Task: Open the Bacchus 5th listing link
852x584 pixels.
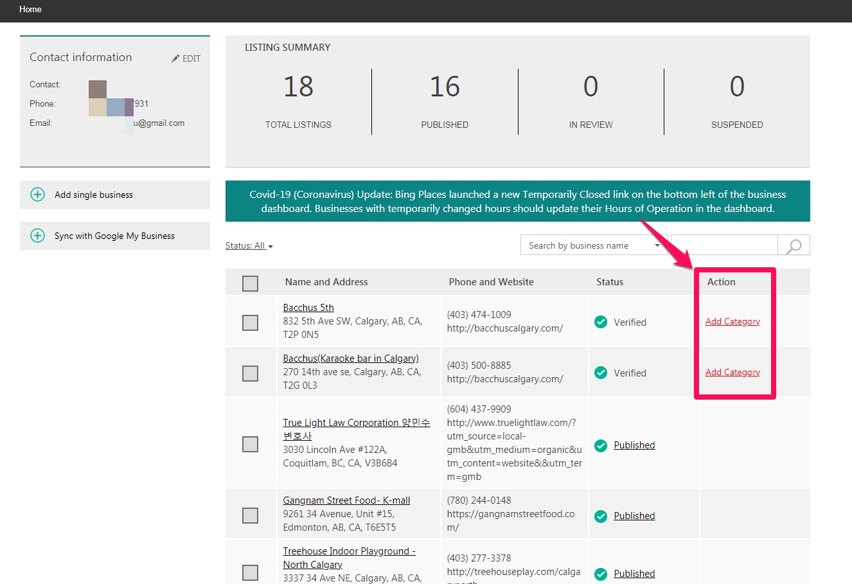Action: coord(308,308)
